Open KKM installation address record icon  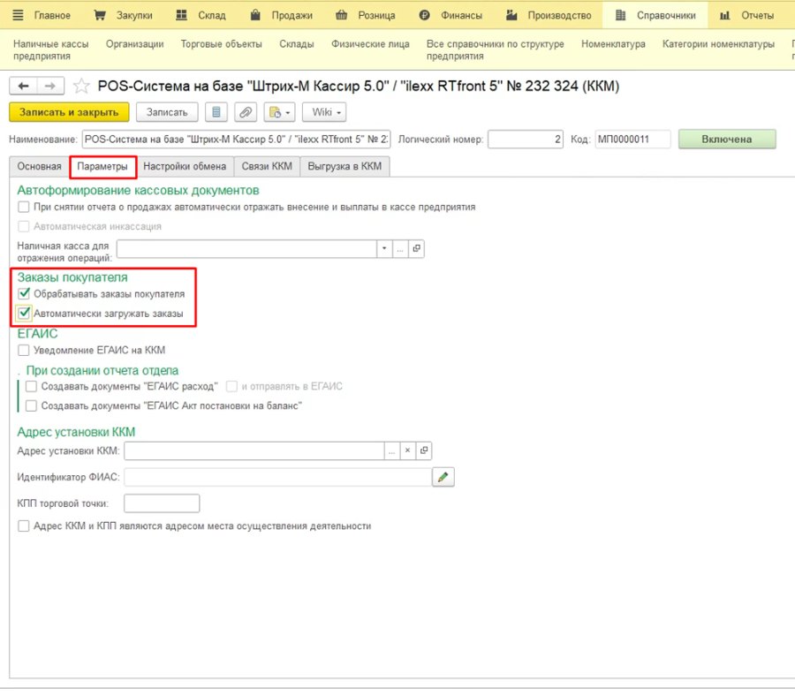424,450
